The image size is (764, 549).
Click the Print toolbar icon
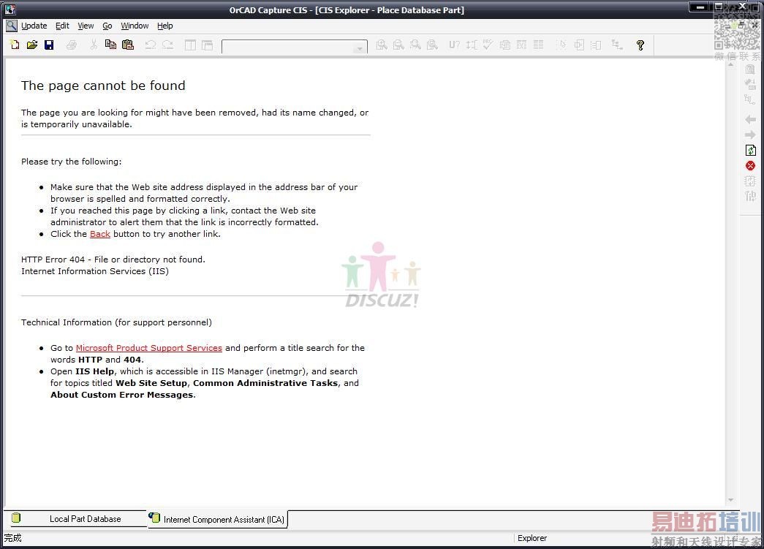click(72, 45)
